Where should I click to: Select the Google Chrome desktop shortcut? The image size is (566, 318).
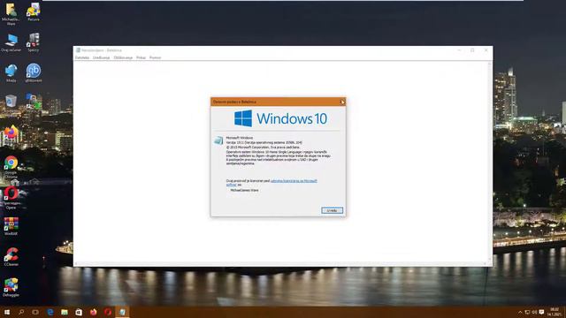pyautogui.click(x=11, y=167)
